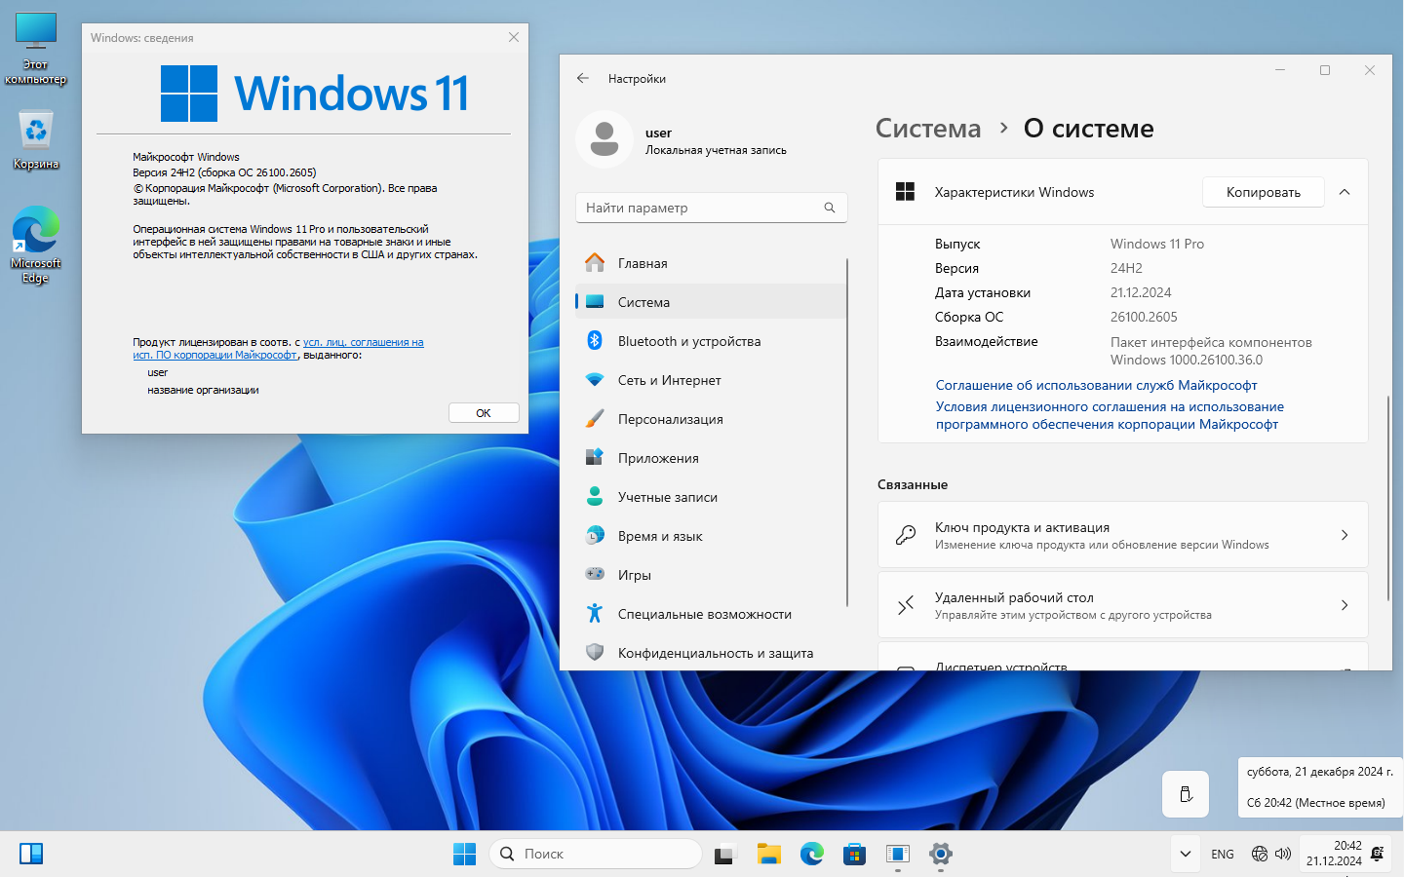
Task: Open Accessibility settings category
Action: [711, 614]
